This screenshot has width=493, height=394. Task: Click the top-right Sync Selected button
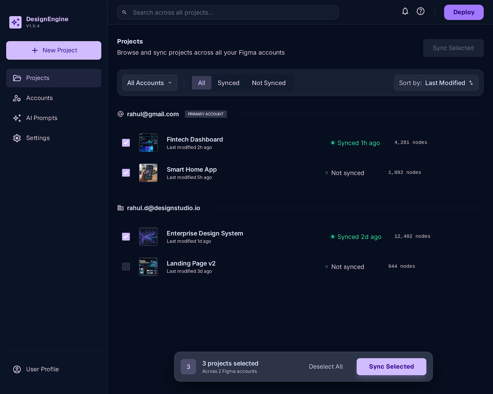(x=453, y=48)
